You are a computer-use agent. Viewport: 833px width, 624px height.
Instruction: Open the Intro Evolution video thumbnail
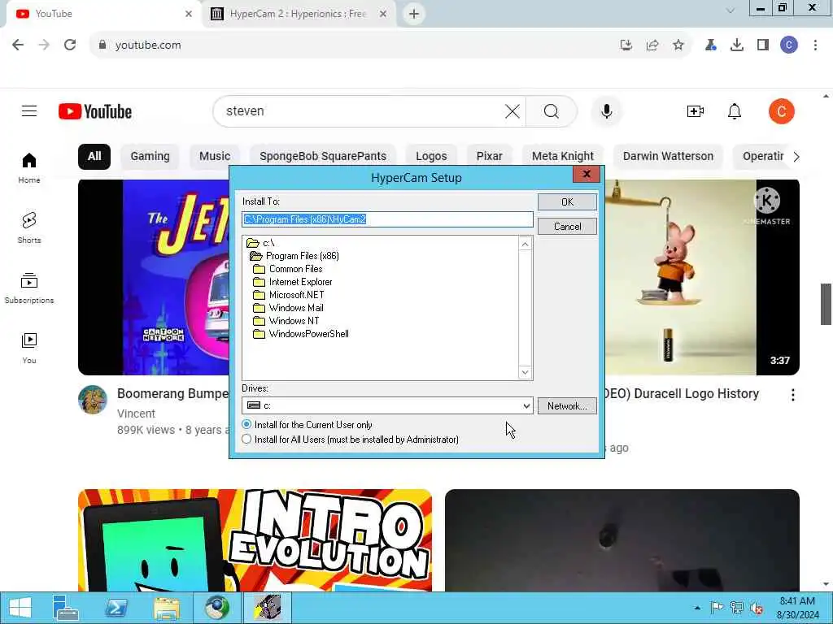point(255,540)
